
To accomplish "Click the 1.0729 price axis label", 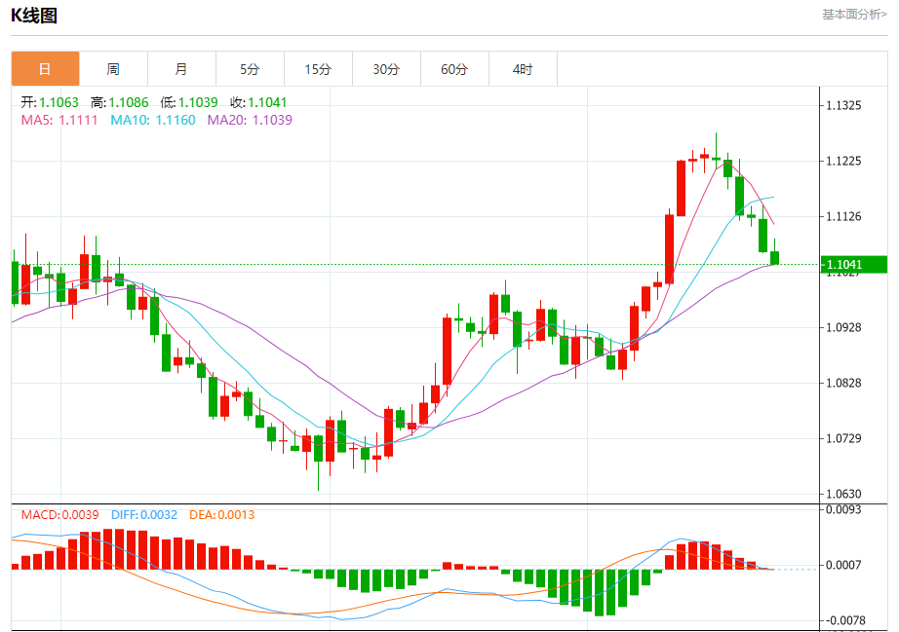I will 843,438.
